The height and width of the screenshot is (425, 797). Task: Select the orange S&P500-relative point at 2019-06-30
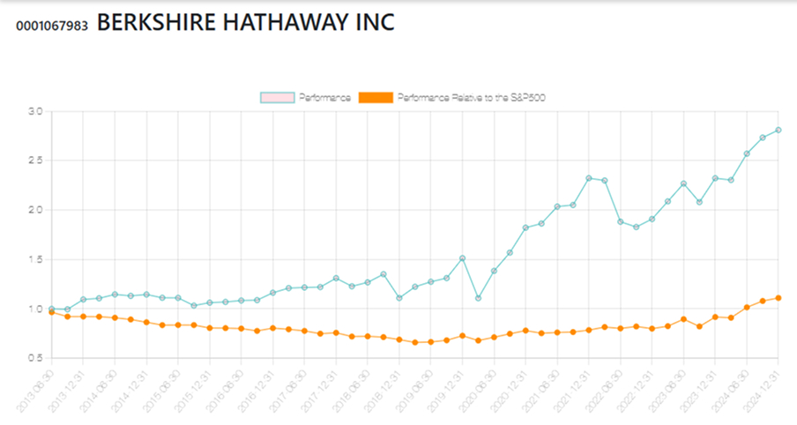[430, 342]
